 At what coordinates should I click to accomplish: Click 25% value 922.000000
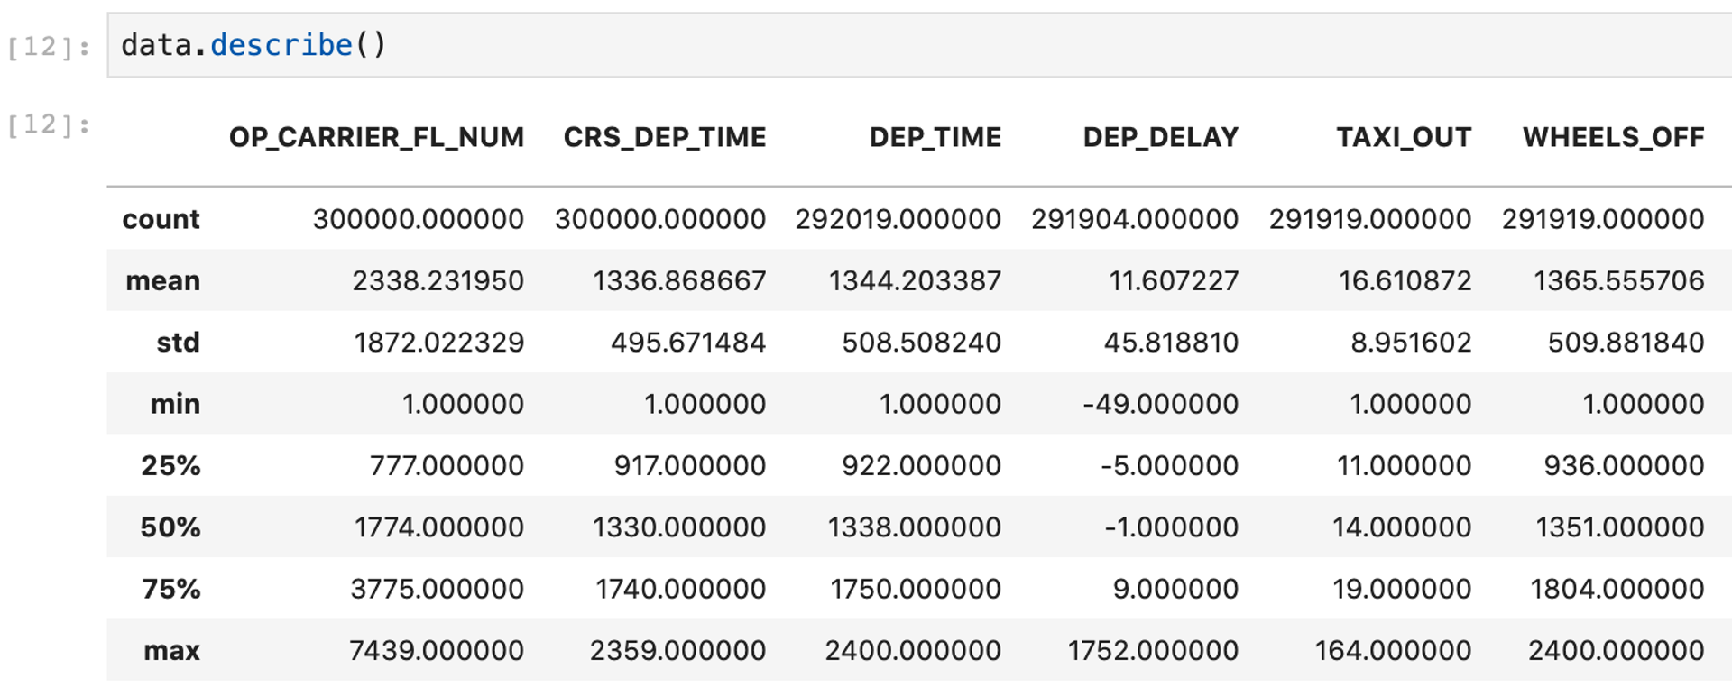921,465
